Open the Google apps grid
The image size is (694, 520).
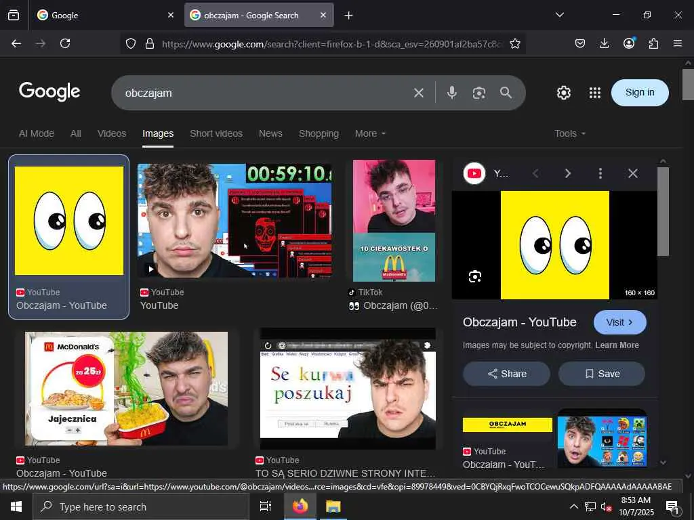tap(595, 93)
